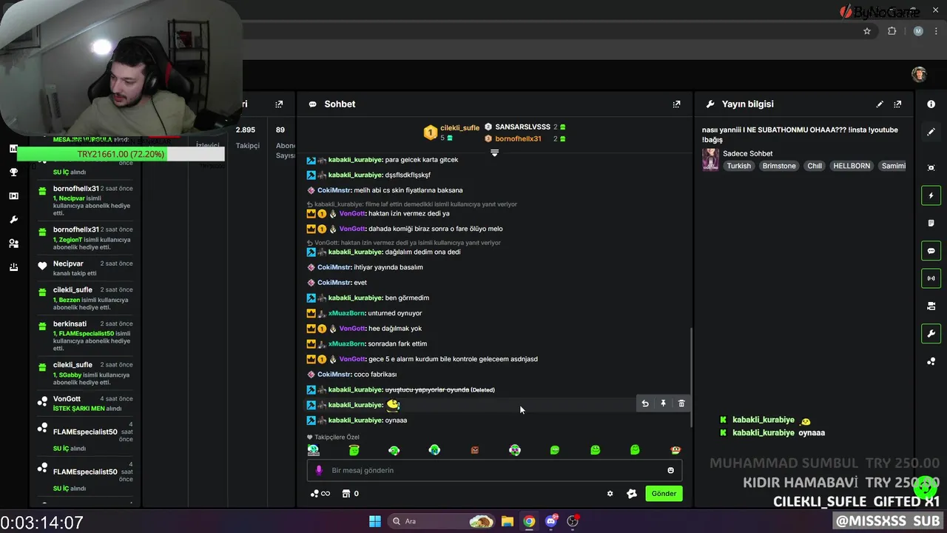The width and height of the screenshot is (947, 533).
Task: Open File Explorer from the taskbar
Action: pyautogui.click(x=508, y=521)
